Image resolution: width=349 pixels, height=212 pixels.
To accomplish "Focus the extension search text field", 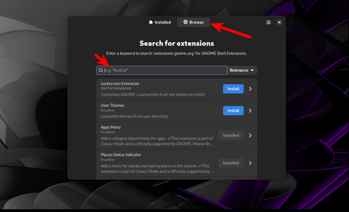I will 164,70.
